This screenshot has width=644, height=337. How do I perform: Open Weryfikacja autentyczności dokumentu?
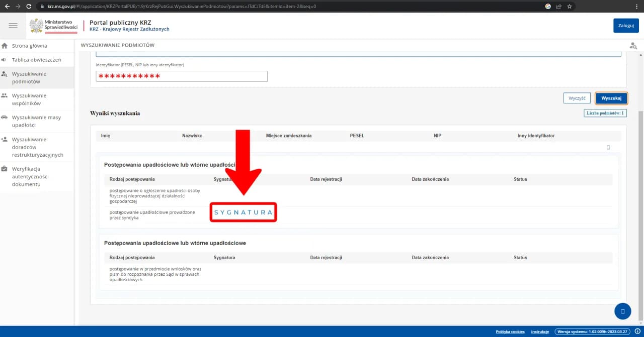pyautogui.click(x=30, y=176)
